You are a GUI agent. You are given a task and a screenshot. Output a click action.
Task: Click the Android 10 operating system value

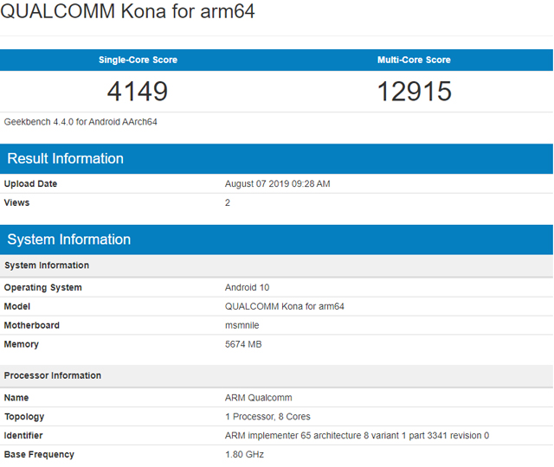pos(248,287)
